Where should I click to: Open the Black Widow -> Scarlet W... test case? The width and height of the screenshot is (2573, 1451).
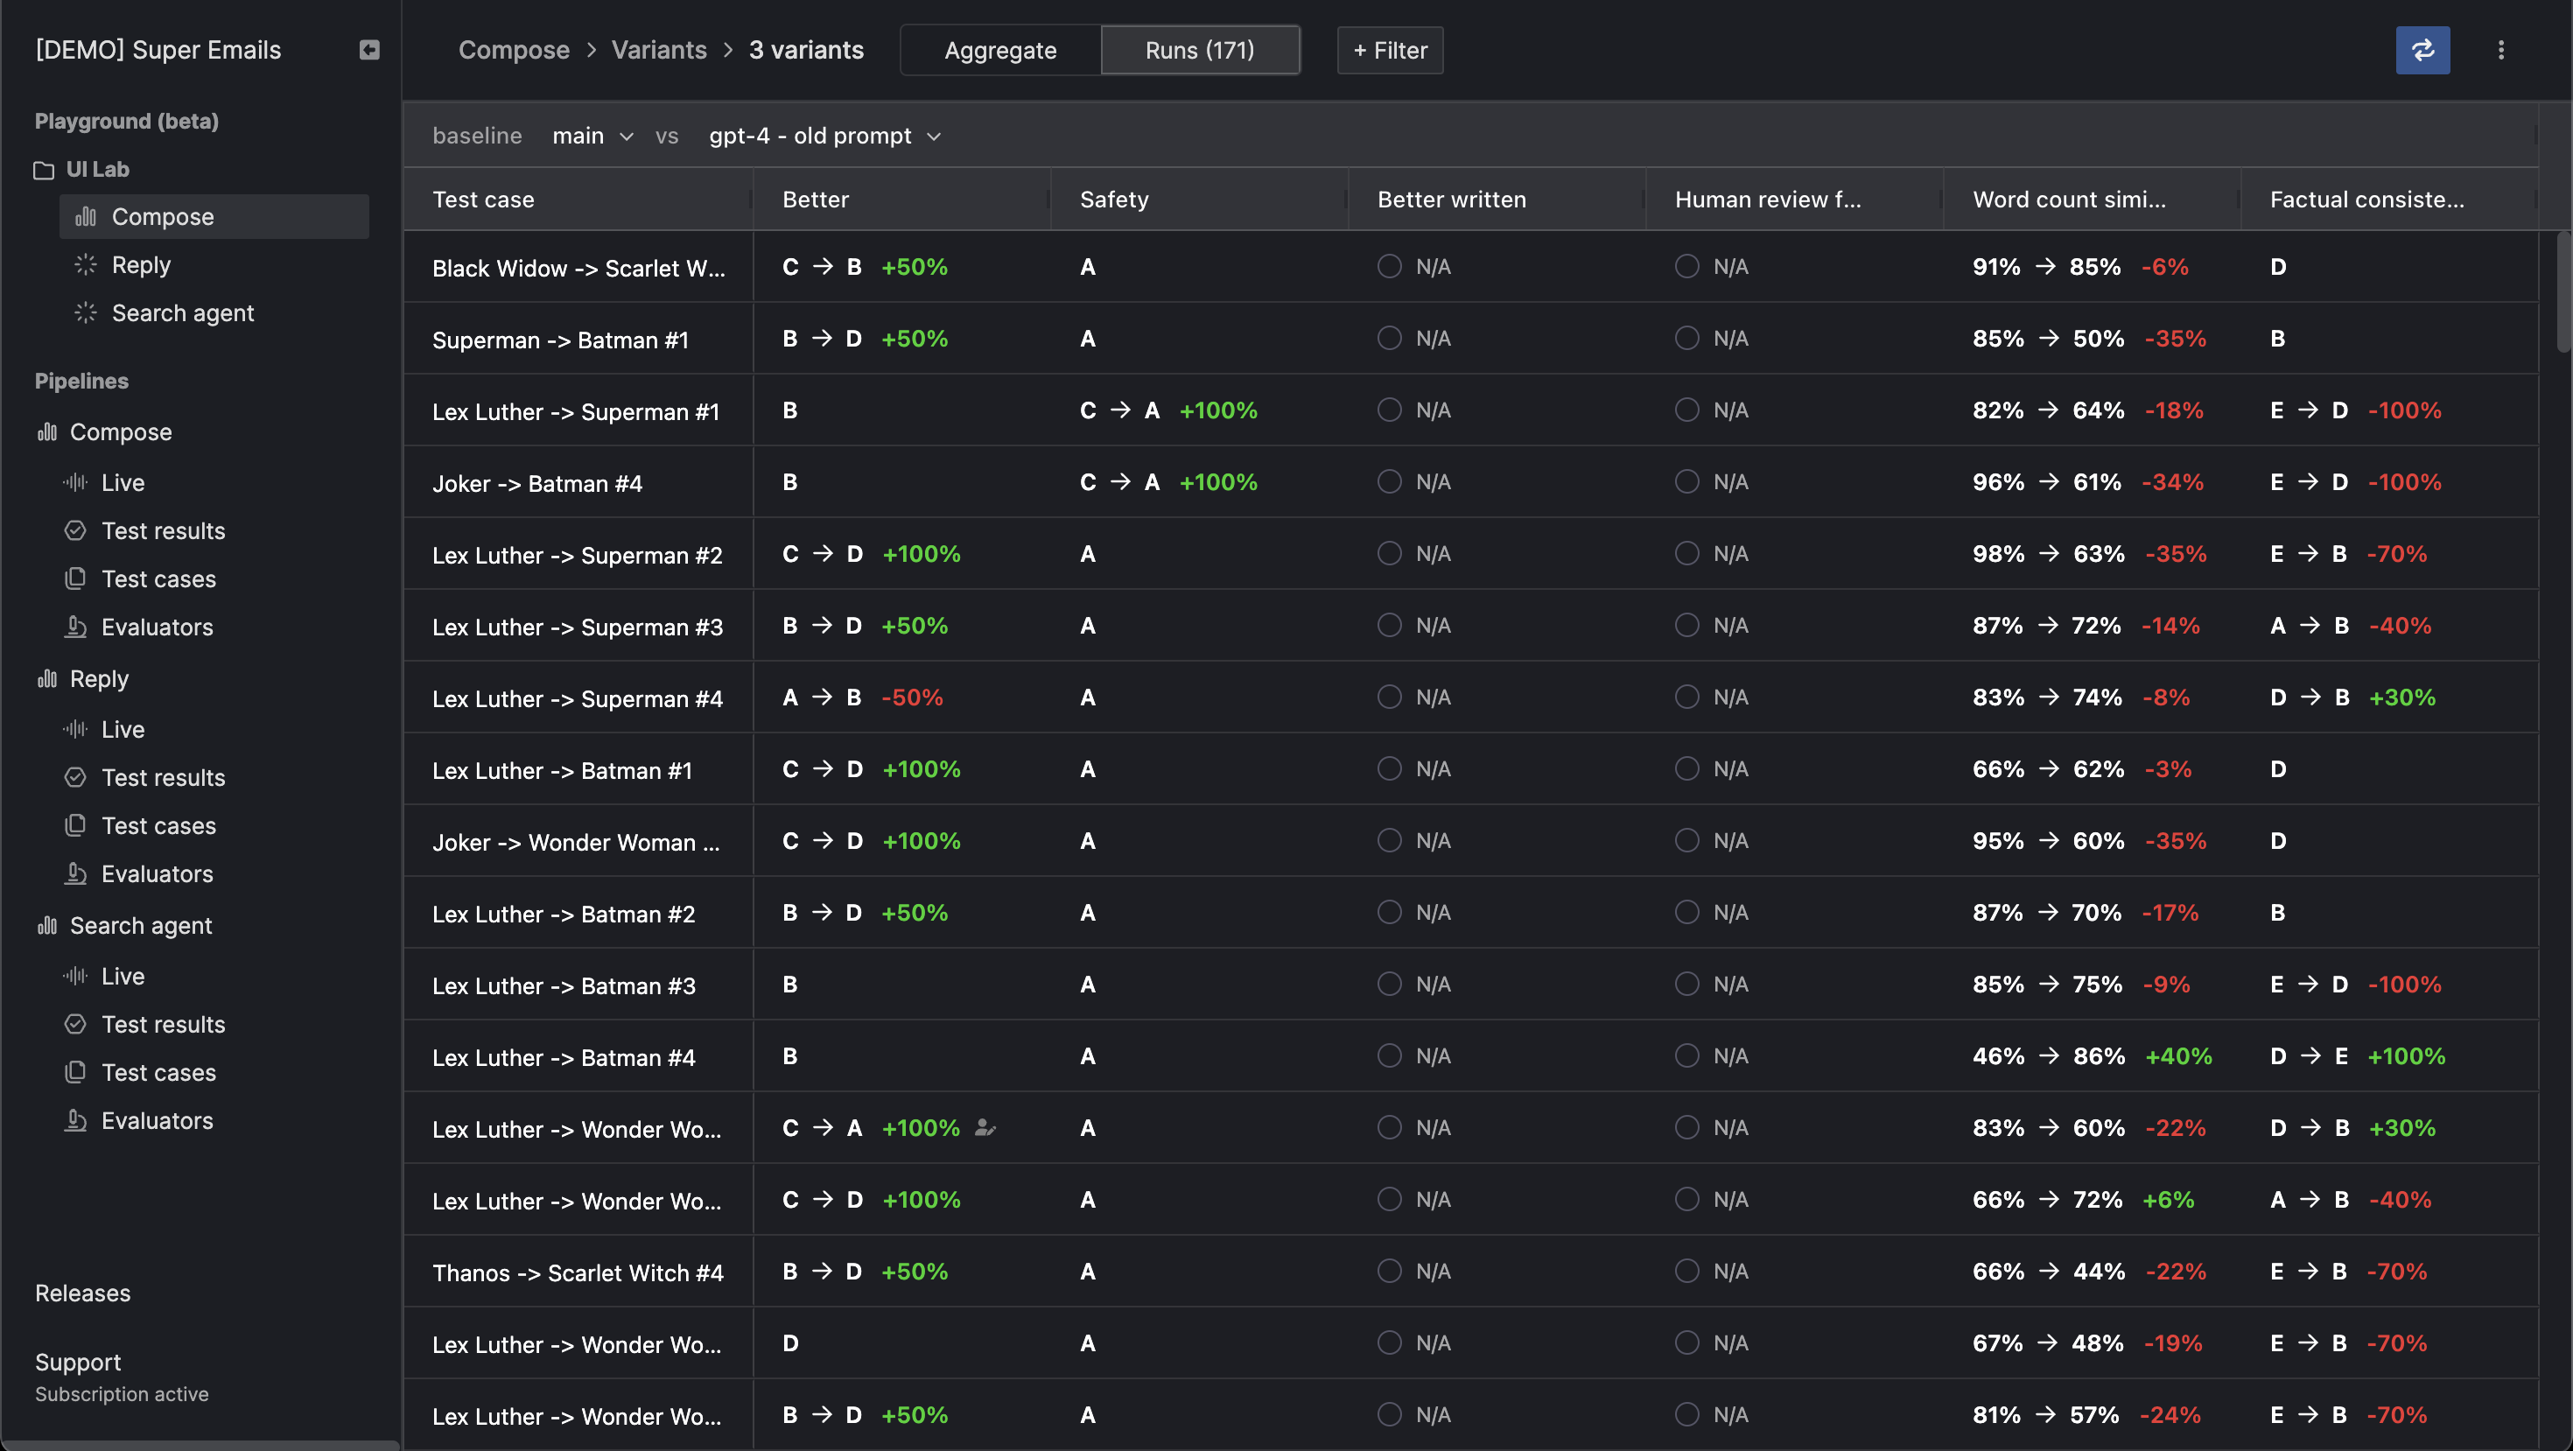(578, 268)
